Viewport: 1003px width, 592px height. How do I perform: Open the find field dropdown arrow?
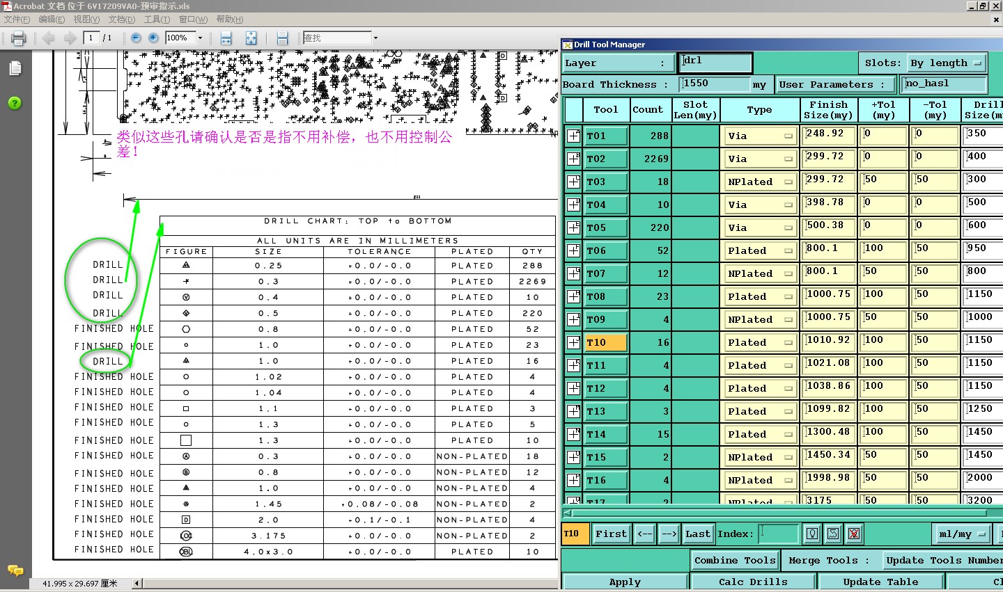point(375,38)
